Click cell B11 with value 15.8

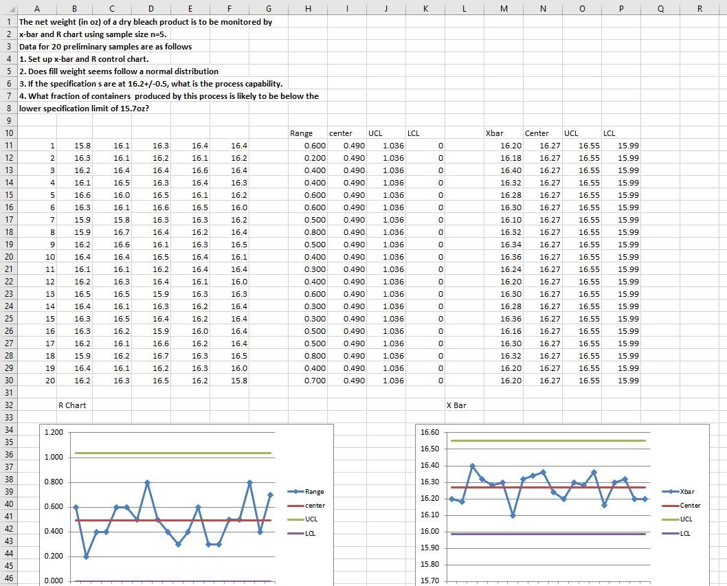coord(74,146)
